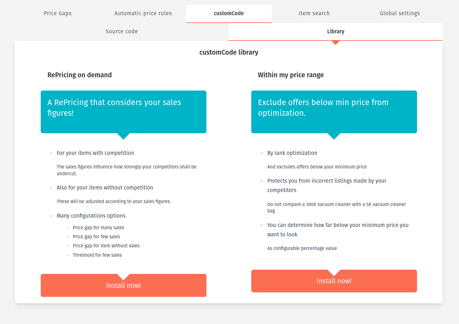Switch to Automatic price rules tab
Viewport: 459px width, 324px height.
(143, 13)
